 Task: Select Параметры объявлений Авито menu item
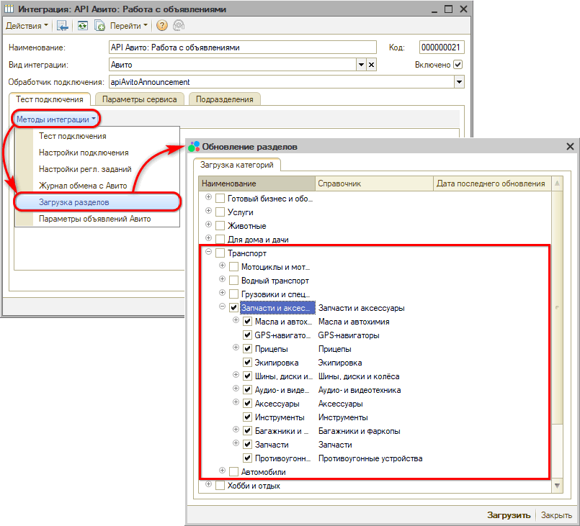click(95, 219)
